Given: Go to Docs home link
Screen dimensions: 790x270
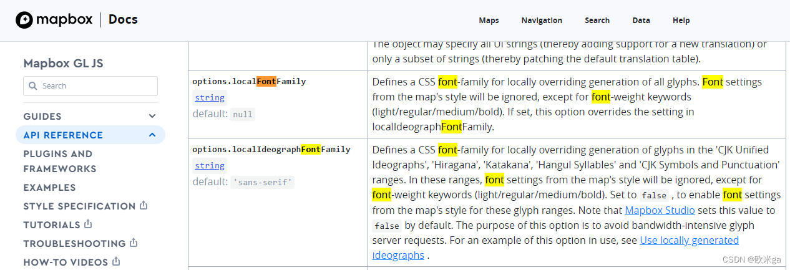Looking at the screenshot, I should tap(123, 19).
